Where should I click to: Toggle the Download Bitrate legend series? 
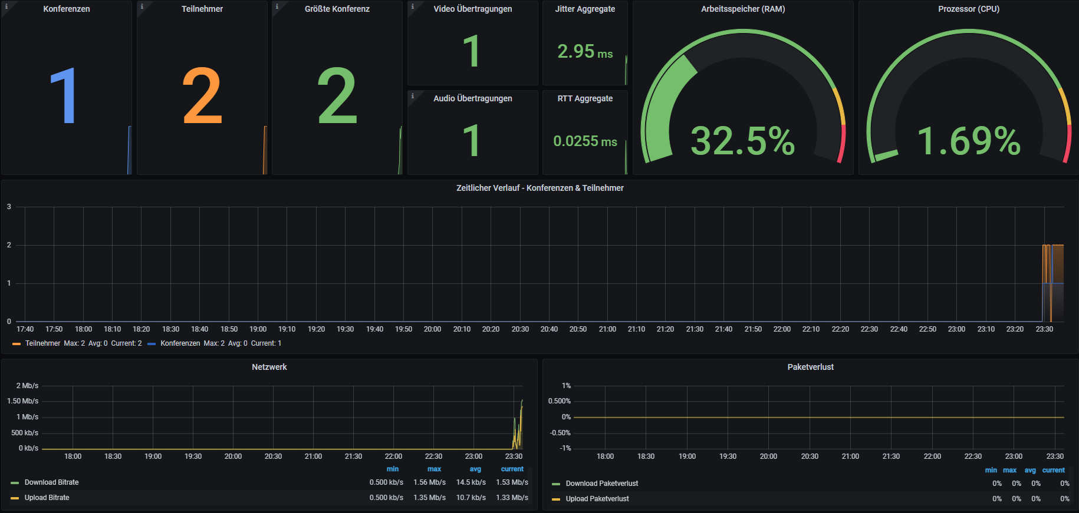[52, 482]
